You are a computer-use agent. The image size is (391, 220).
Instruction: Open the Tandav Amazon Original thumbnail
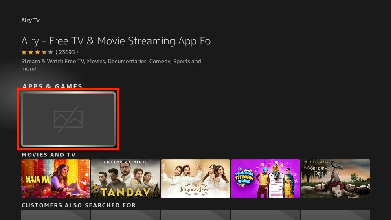point(125,178)
